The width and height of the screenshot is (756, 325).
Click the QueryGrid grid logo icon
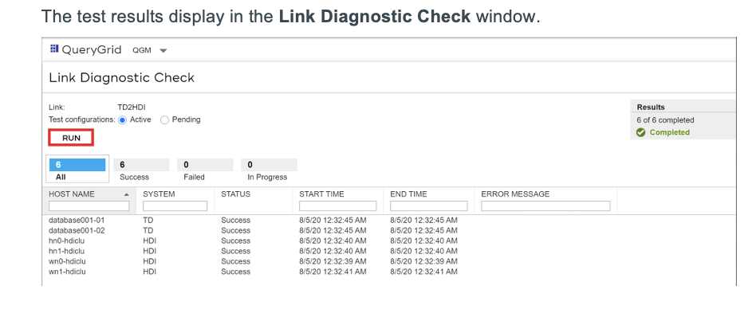[x=54, y=49]
